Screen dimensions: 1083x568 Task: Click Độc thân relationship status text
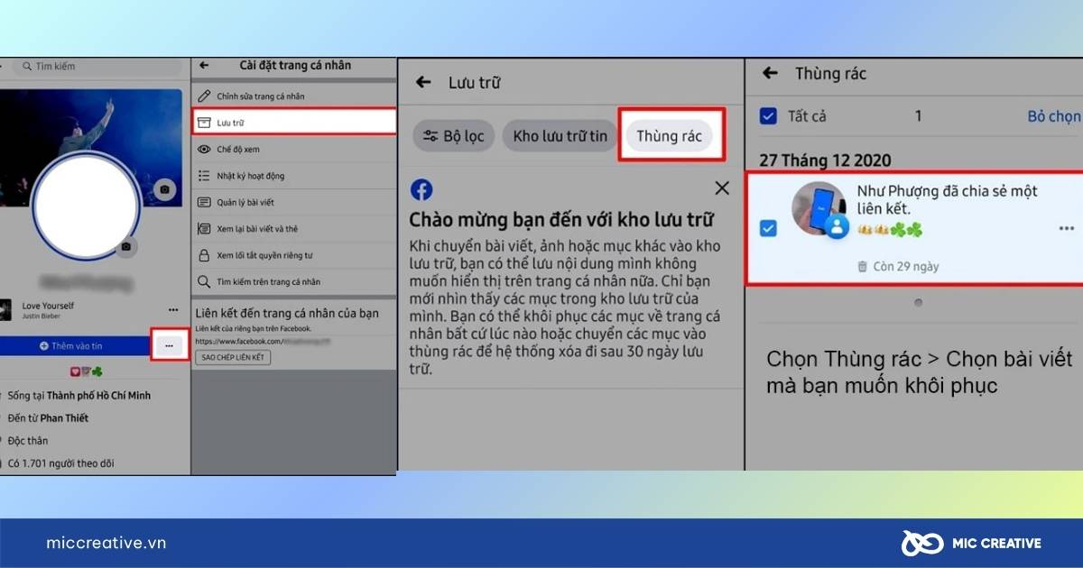(x=28, y=441)
